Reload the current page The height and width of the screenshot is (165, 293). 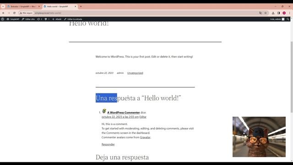pyautogui.click(x=14, y=13)
